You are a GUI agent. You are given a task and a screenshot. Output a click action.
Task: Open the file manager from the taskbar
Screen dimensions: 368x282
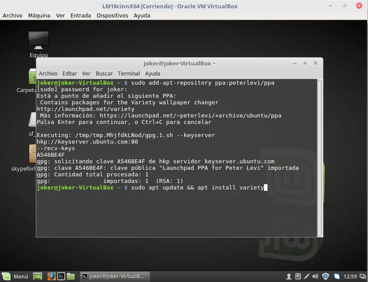(71, 276)
